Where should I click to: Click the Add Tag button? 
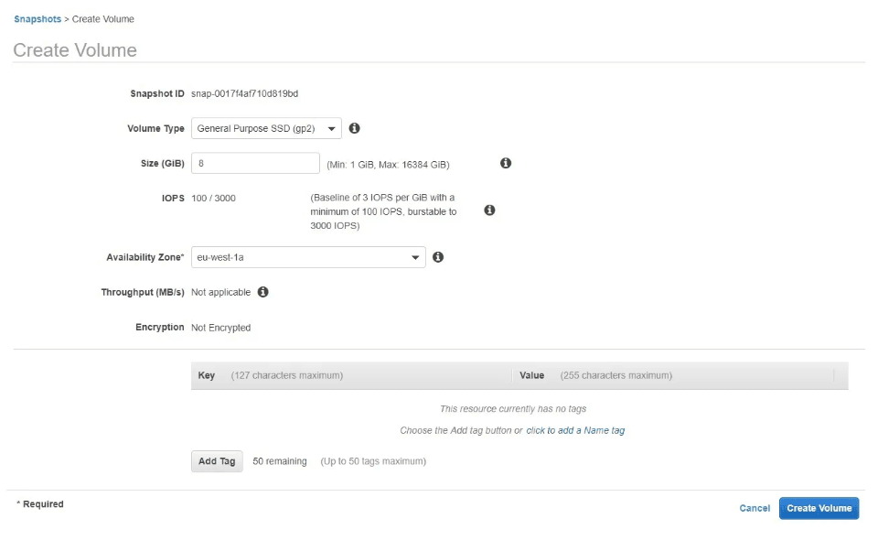point(217,461)
